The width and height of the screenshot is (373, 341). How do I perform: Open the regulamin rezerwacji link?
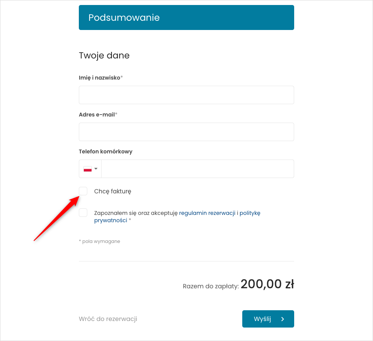click(x=207, y=213)
